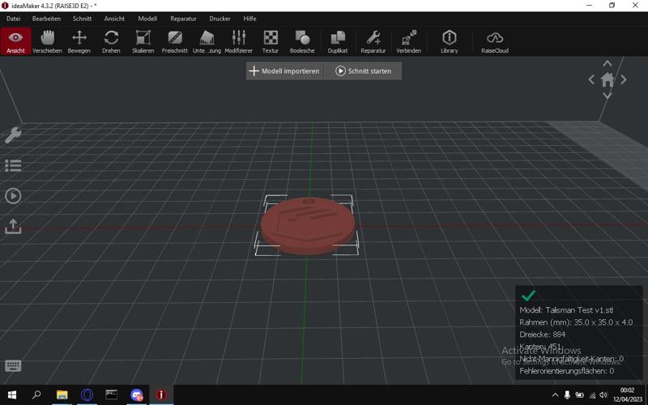
Task: Toggle the Ansicht eye view mode
Action: click(15, 40)
